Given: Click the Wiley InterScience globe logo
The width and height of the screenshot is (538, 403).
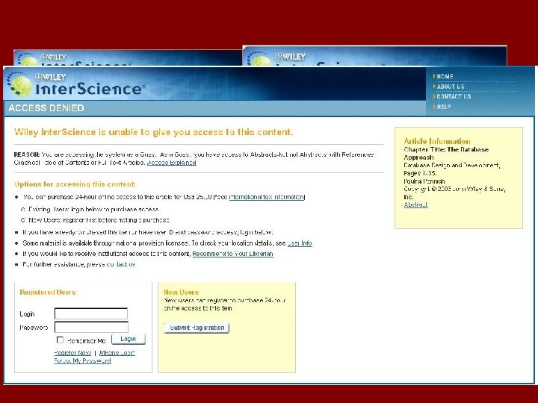Looking at the screenshot, I should click(x=20, y=84).
